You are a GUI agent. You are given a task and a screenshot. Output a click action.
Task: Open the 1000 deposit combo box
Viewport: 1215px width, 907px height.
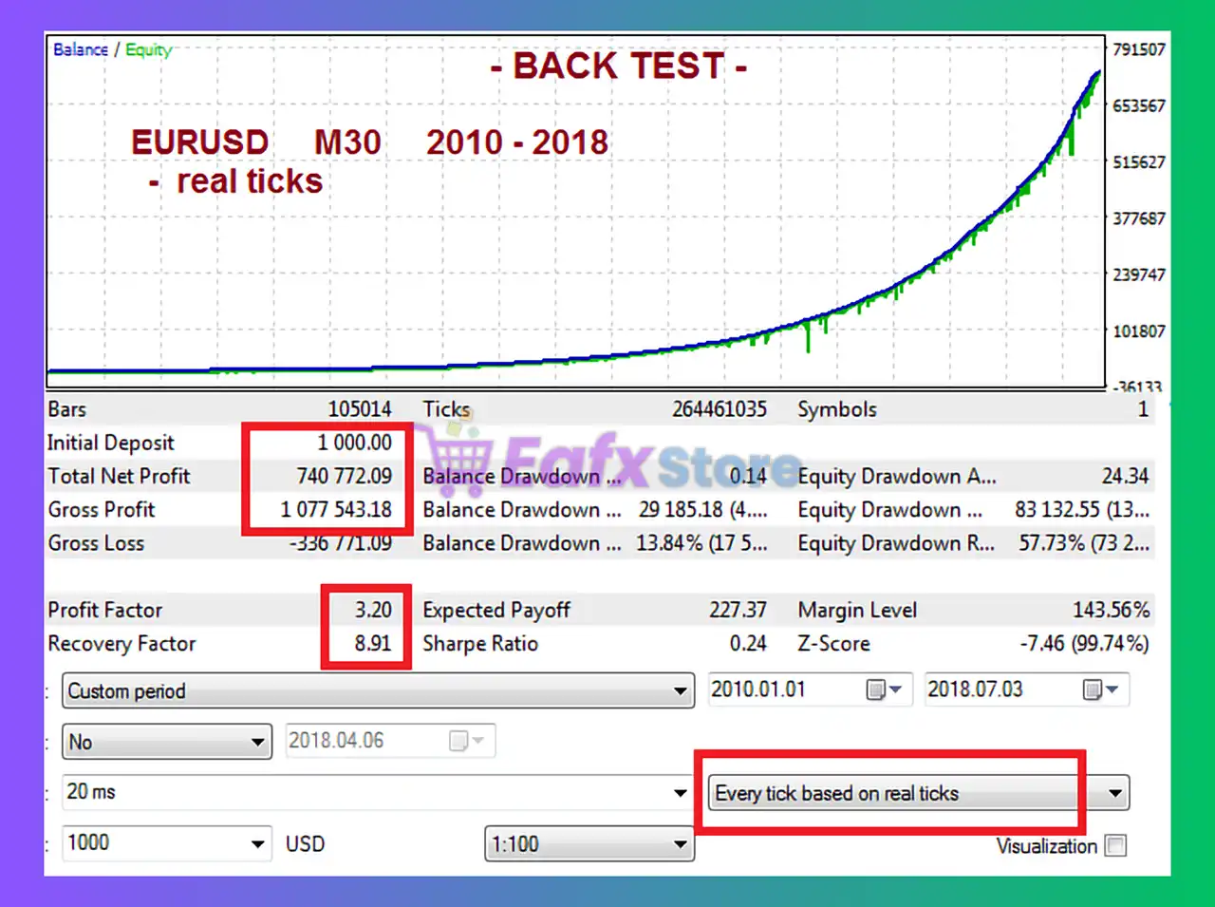(x=257, y=843)
